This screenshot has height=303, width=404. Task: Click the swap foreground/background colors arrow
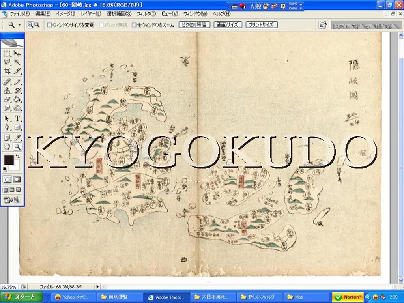click(x=17, y=156)
